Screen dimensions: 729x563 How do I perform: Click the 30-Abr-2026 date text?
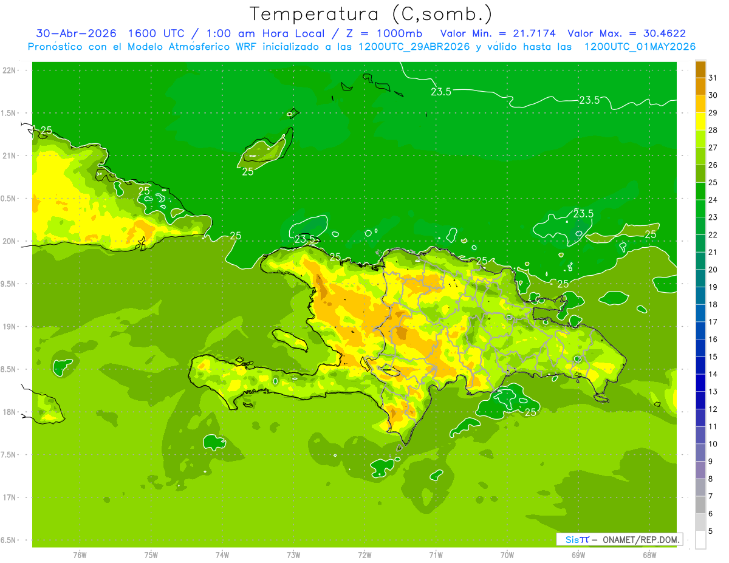[x=76, y=33]
